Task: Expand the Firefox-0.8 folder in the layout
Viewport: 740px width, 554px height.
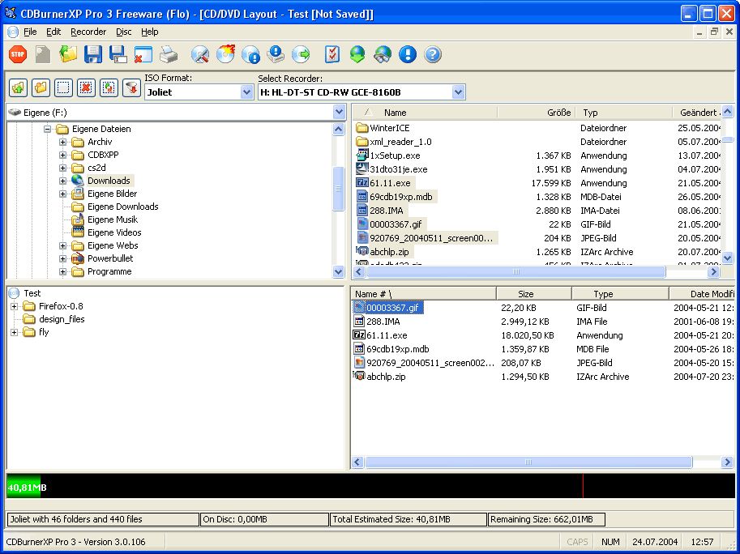Action: pyautogui.click(x=14, y=306)
